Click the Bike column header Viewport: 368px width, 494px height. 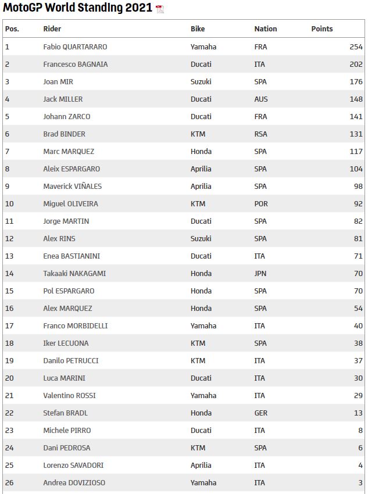tap(198, 28)
